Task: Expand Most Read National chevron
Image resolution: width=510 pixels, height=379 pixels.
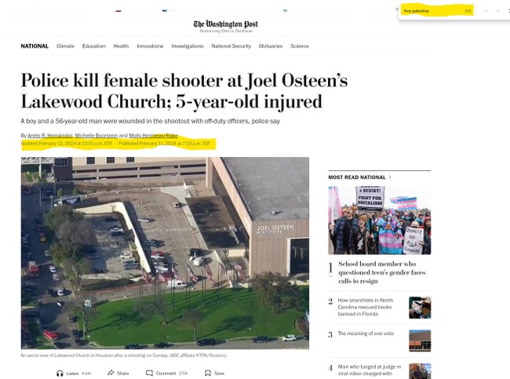Action: [390, 177]
